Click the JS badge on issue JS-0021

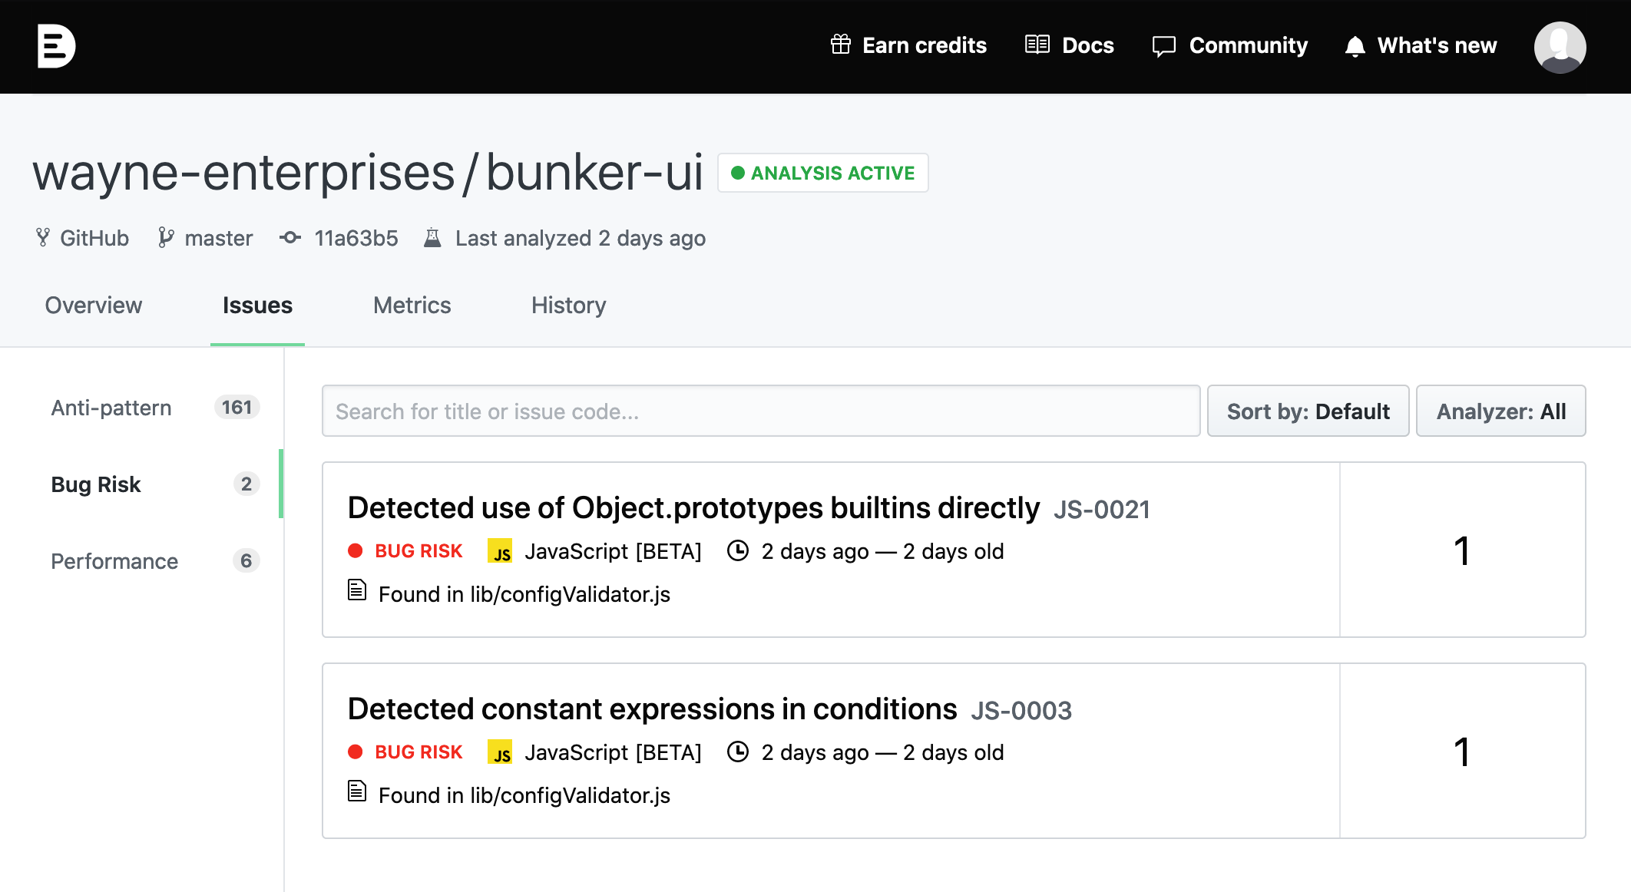(501, 551)
